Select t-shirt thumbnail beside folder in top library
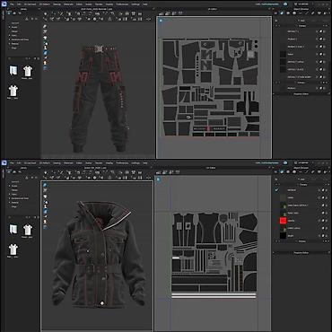Screen dimensions: 332x332 [28, 71]
